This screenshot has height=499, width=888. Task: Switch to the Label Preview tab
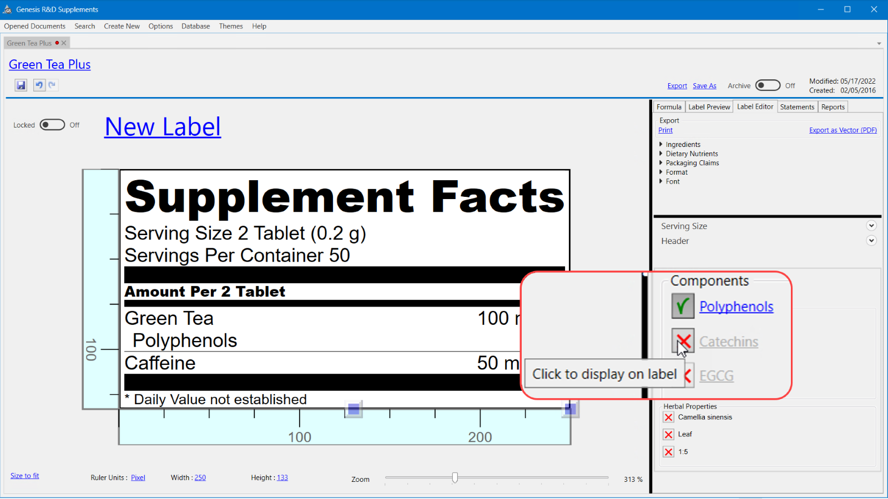click(709, 107)
